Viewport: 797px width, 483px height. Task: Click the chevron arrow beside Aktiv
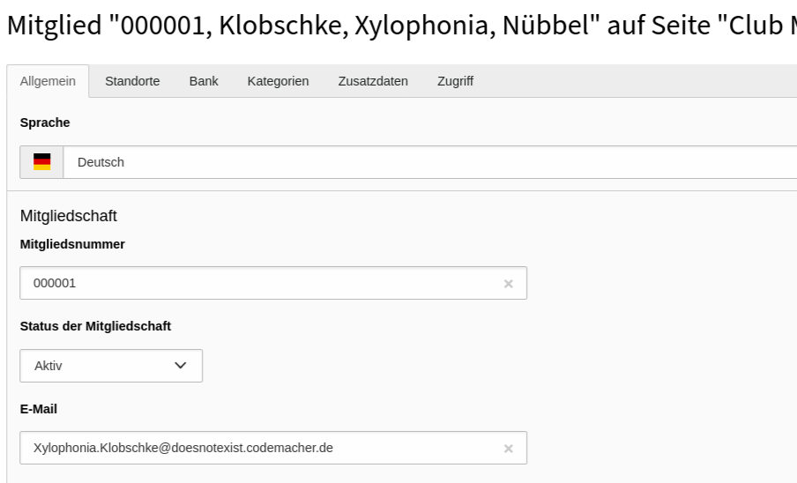[x=181, y=366]
